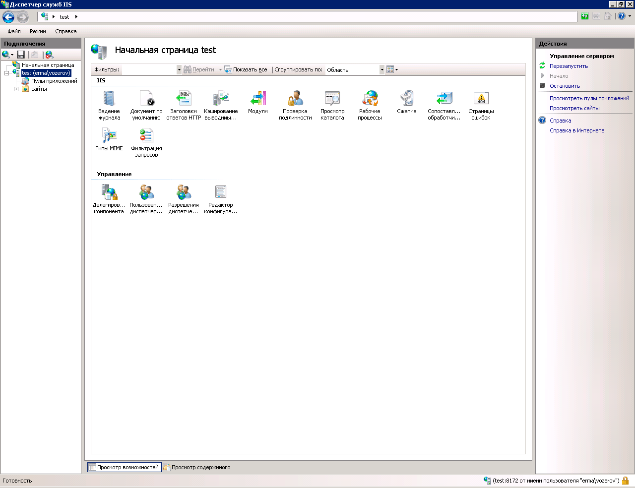
Task: Click the create connection globe icon
Action: [5, 55]
